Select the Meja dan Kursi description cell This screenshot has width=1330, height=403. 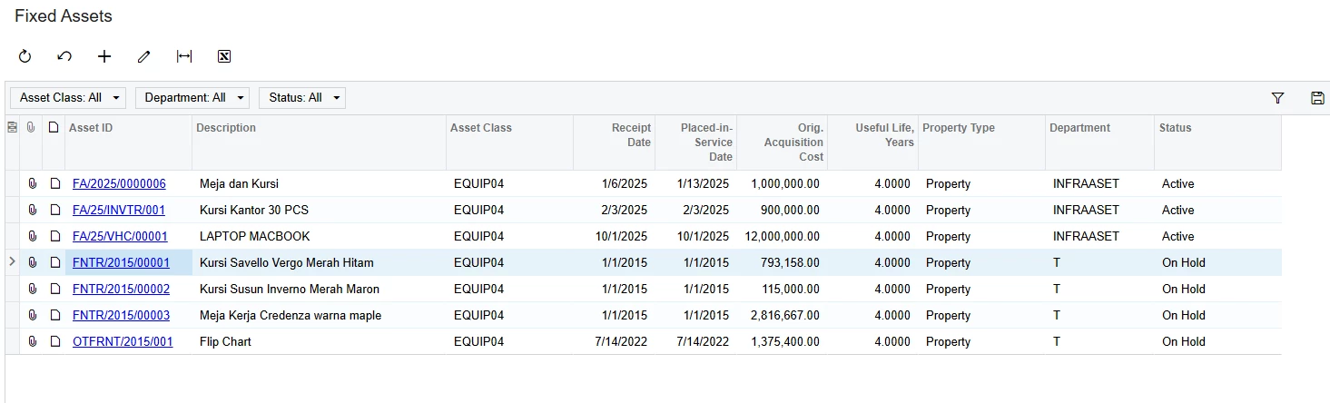319,184
